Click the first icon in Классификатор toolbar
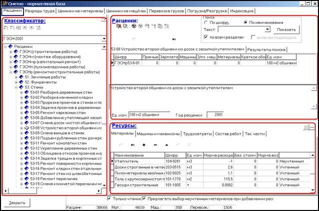This screenshot has width=319, height=211. (6, 28)
